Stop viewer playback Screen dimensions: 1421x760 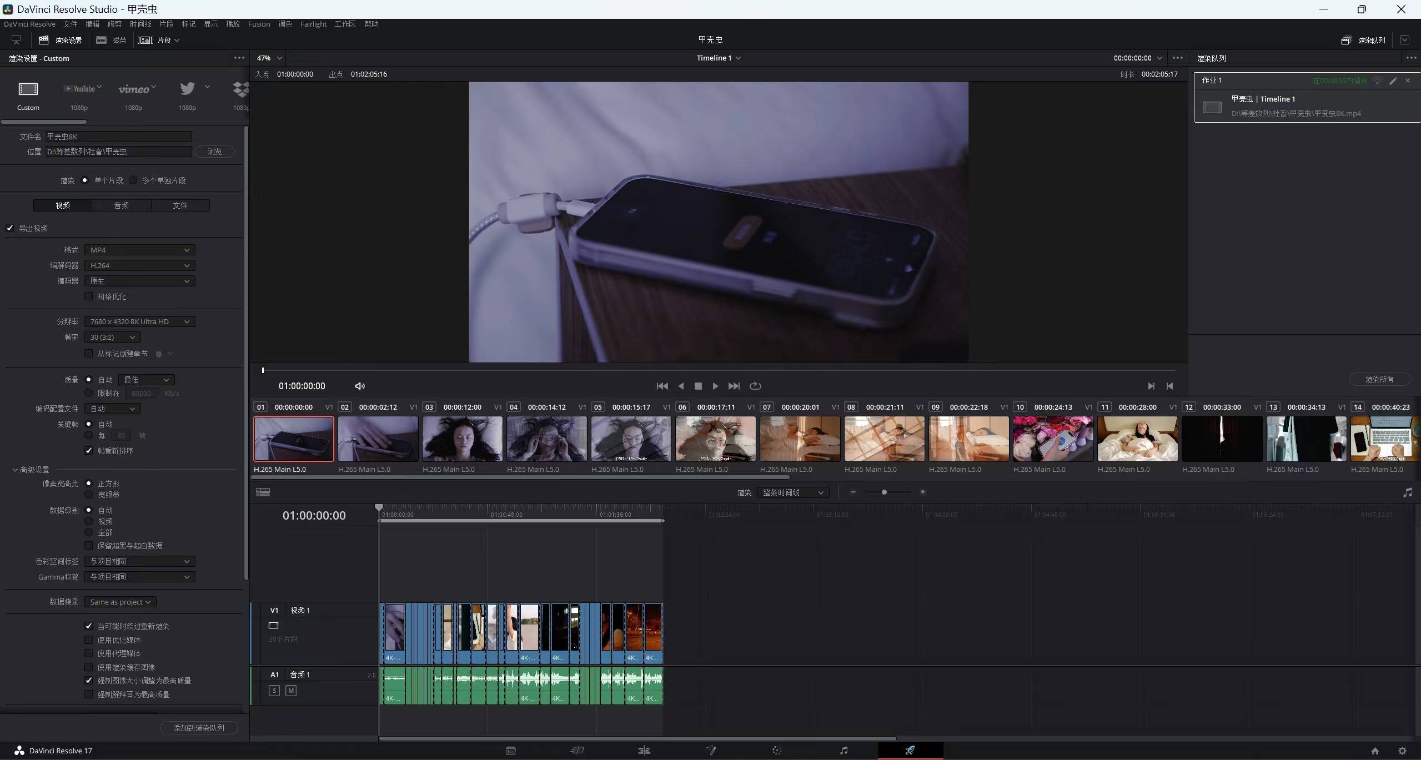[698, 386]
